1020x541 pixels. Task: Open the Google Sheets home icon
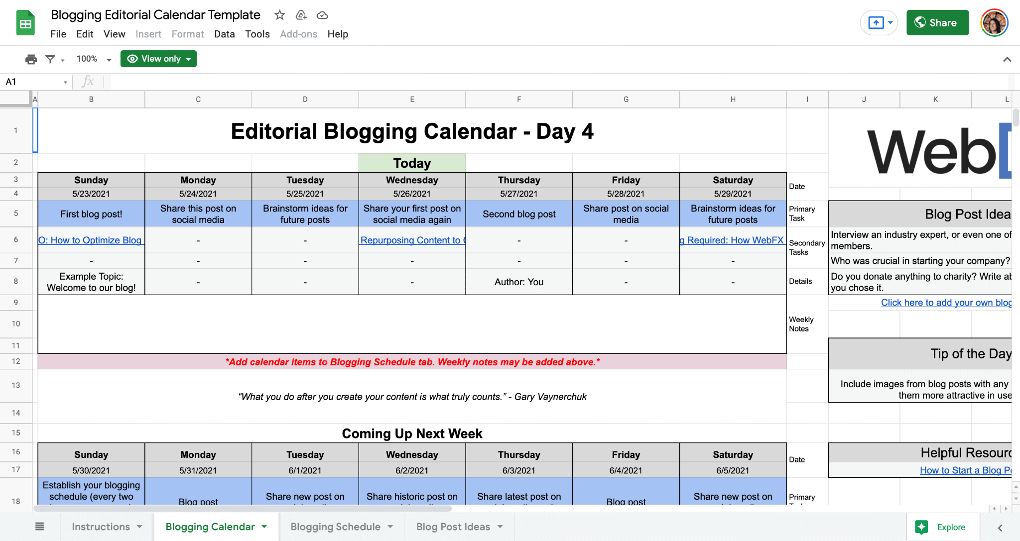[25, 23]
